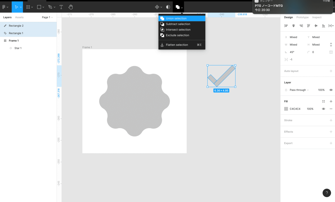Click the fill style grid icon
The height and width of the screenshot is (202, 335).
tap(323, 101)
